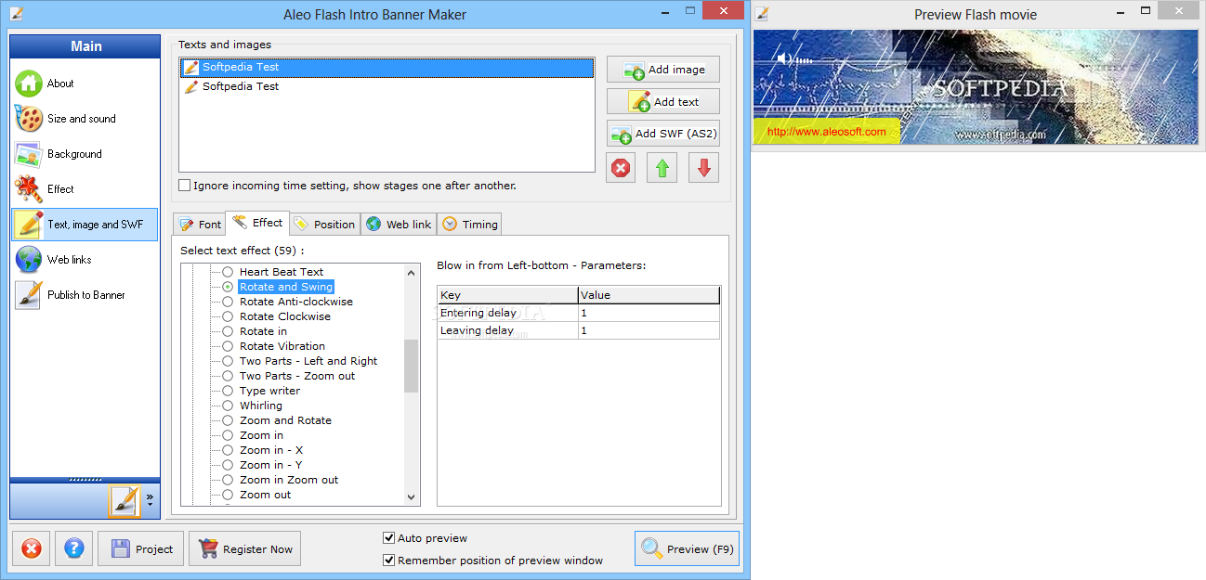This screenshot has width=1206, height=580.
Task: Switch to the Effect tab
Action: tap(257, 223)
